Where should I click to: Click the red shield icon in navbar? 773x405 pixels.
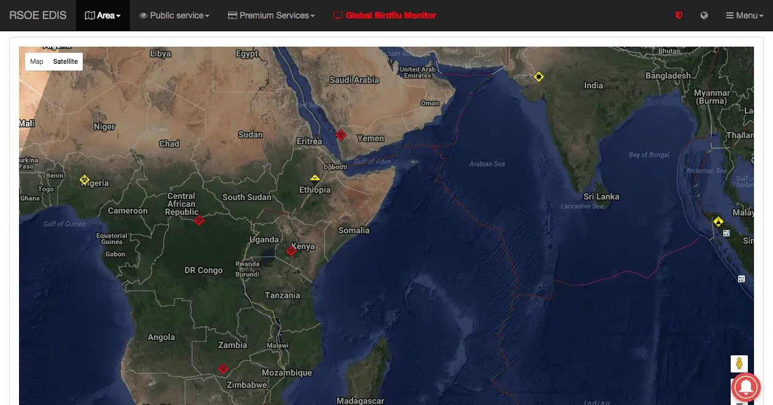click(x=679, y=15)
